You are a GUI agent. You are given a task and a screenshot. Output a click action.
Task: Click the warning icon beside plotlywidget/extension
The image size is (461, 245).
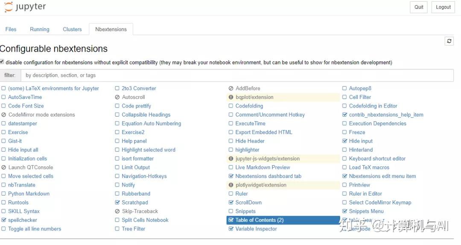[x=231, y=185]
